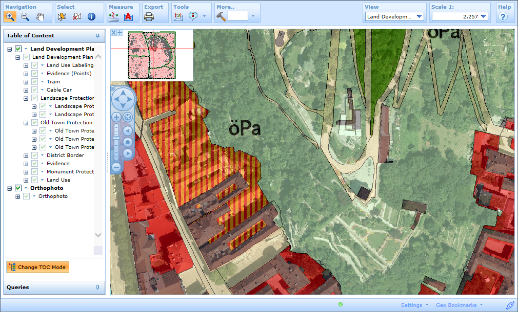
Task: Open the image export tool in Tools group
Action: click(x=178, y=16)
